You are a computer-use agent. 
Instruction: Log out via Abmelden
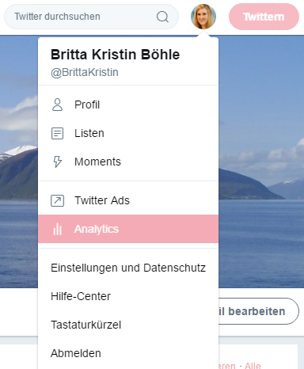[x=128, y=353]
